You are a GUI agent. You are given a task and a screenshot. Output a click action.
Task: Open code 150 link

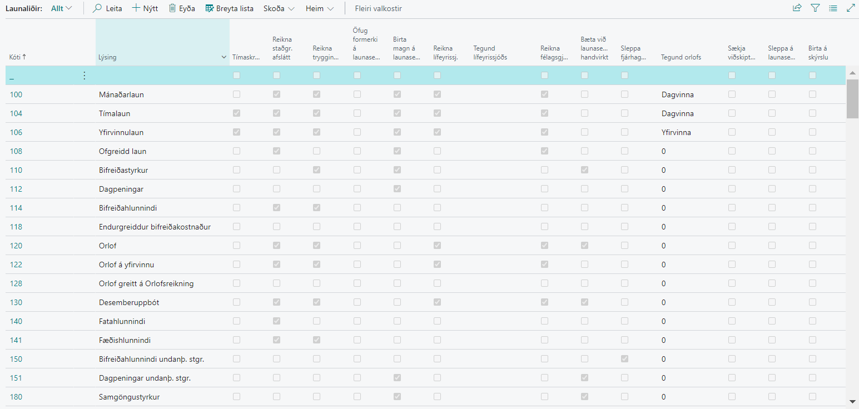coord(16,359)
